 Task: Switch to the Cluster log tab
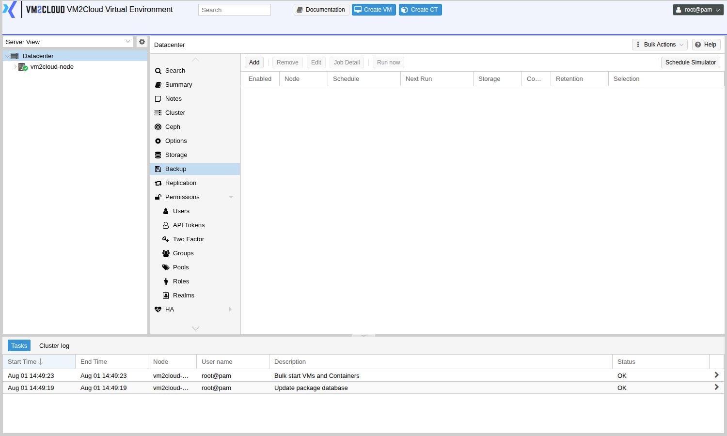(54, 345)
